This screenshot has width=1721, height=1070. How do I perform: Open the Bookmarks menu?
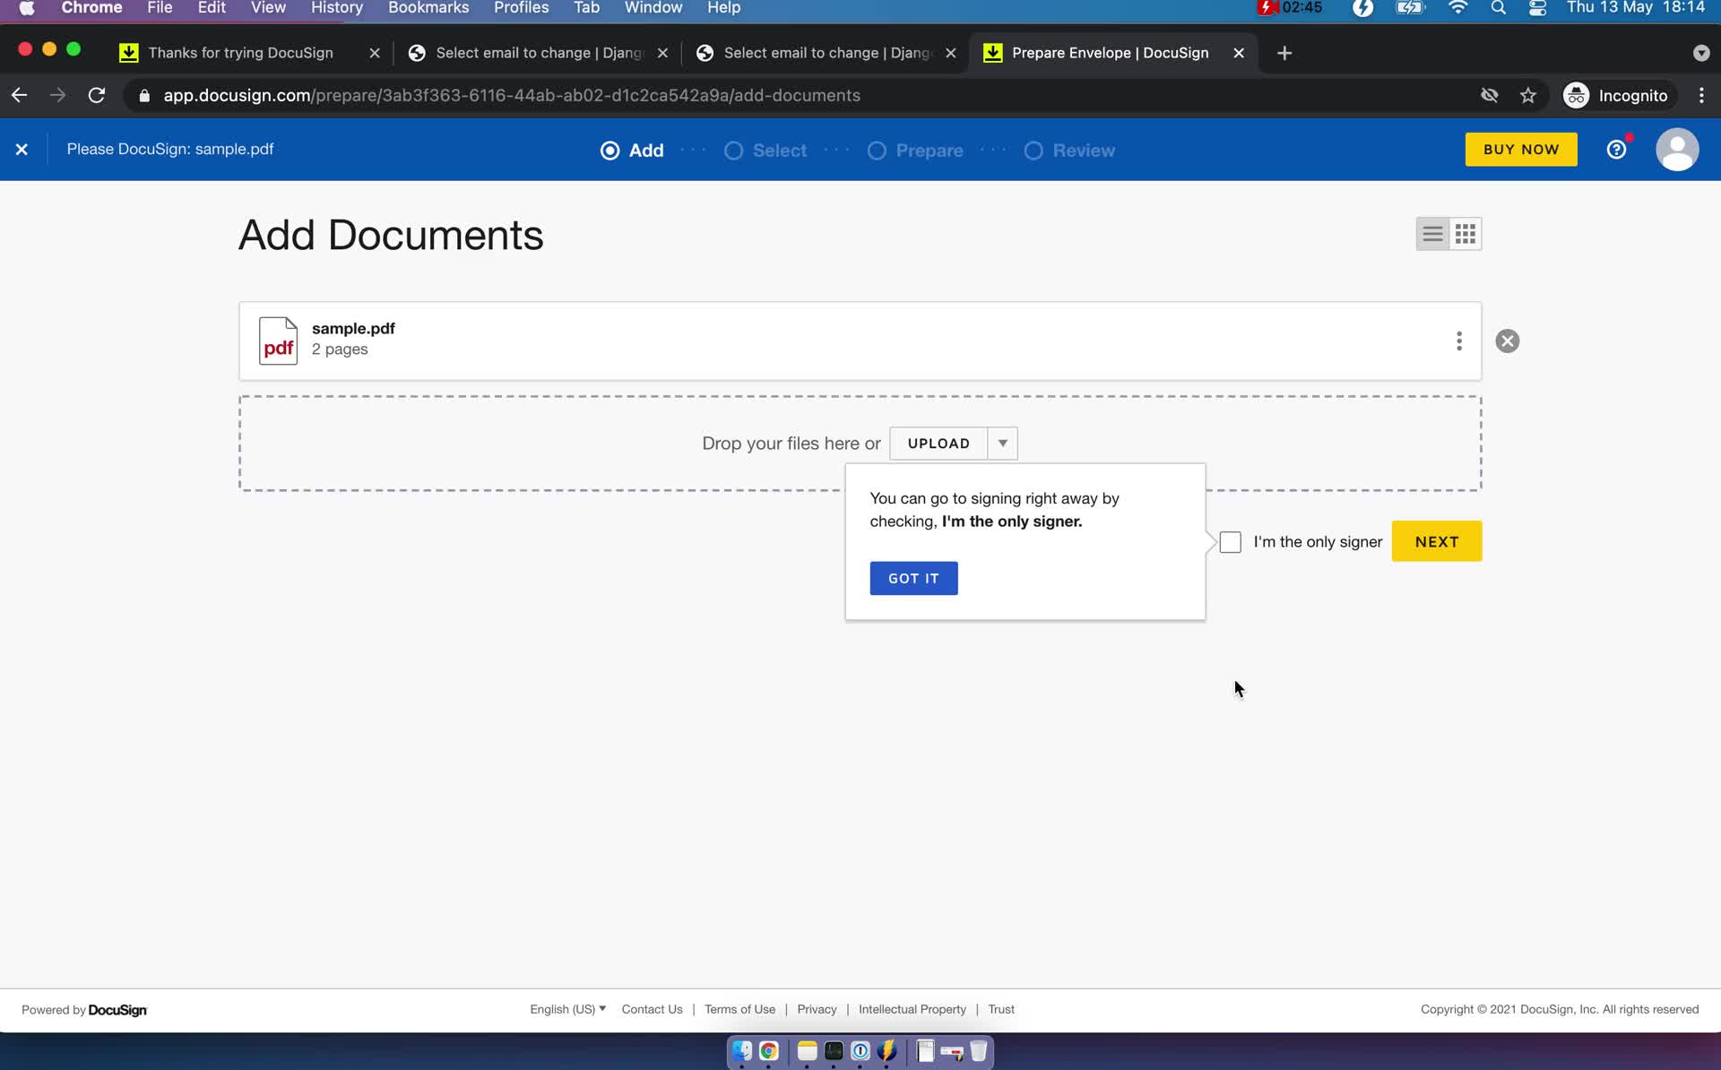tap(428, 8)
